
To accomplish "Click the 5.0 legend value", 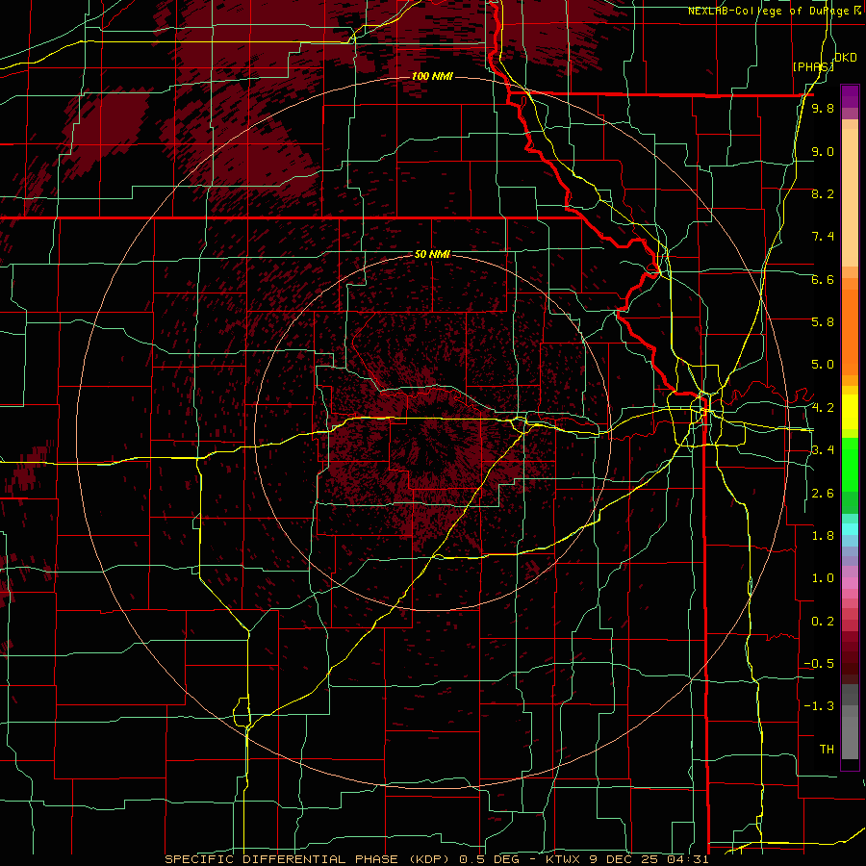I will pos(823,365).
